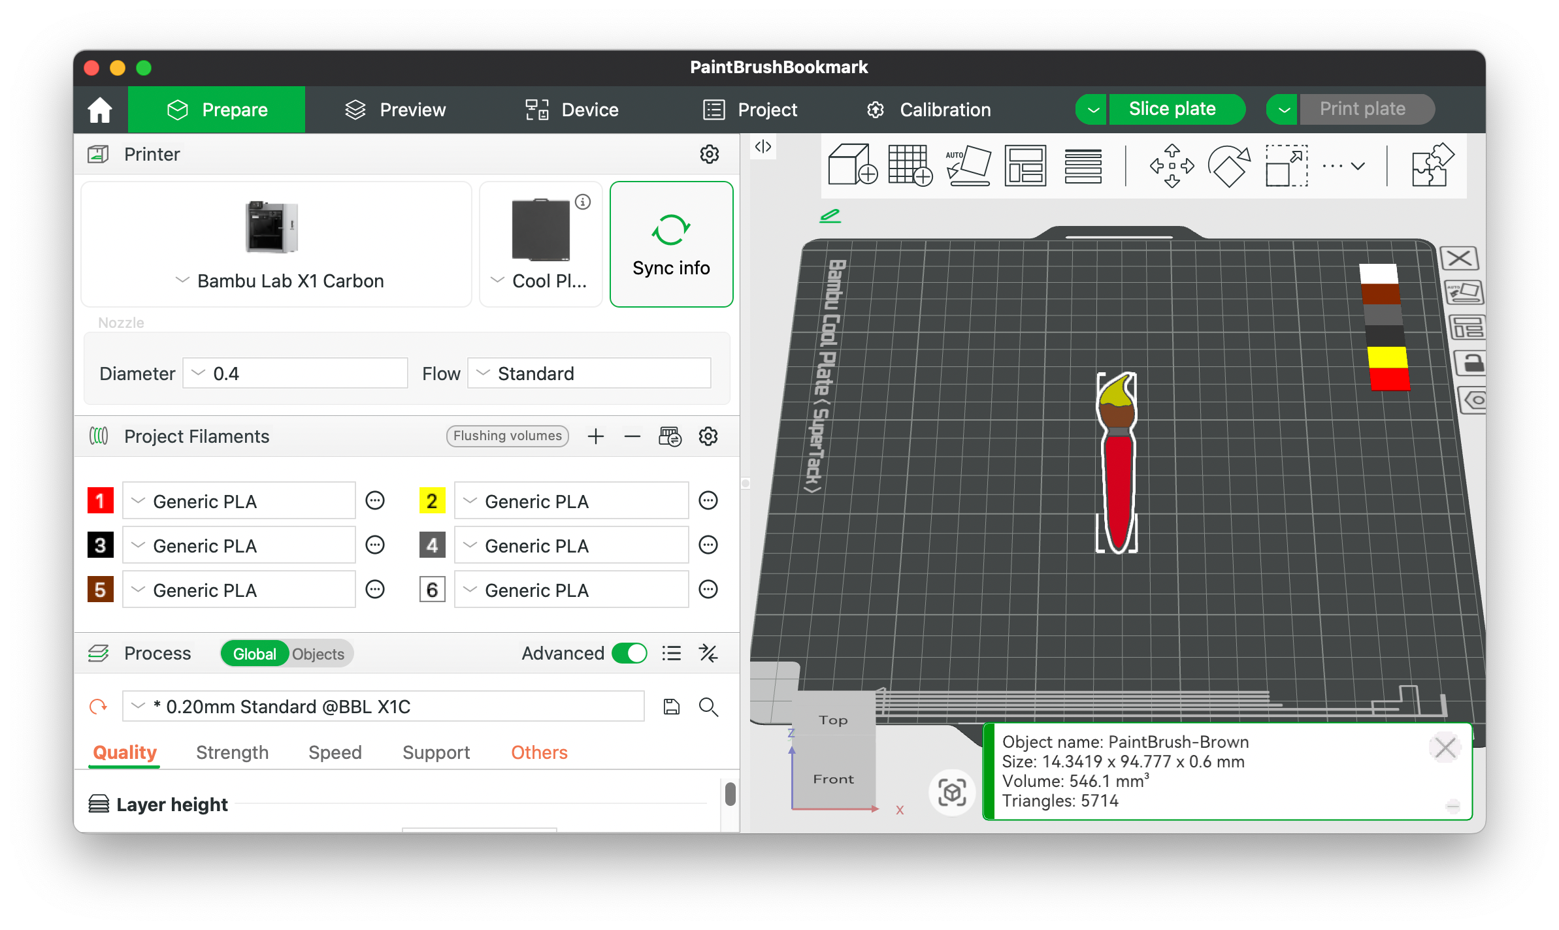Open the Project tab

[x=749, y=110]
